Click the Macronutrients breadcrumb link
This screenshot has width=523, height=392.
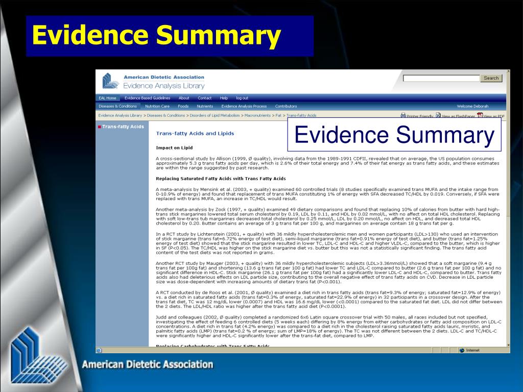coord(257,115)
